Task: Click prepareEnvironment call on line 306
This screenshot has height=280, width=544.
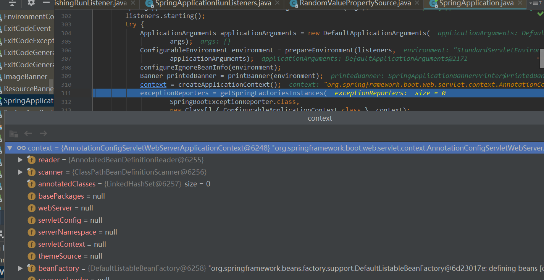Action: [320, 50]
